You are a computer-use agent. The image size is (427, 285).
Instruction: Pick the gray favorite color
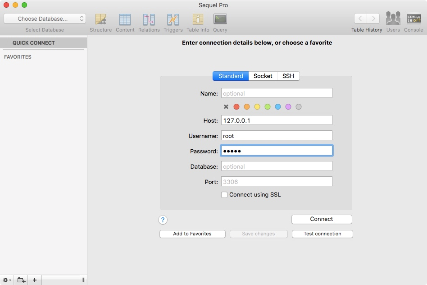tap(299, 107)
